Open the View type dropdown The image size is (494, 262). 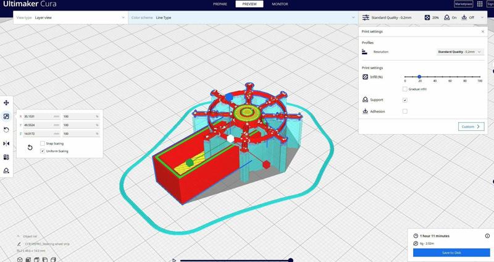[x=70, y=18]
